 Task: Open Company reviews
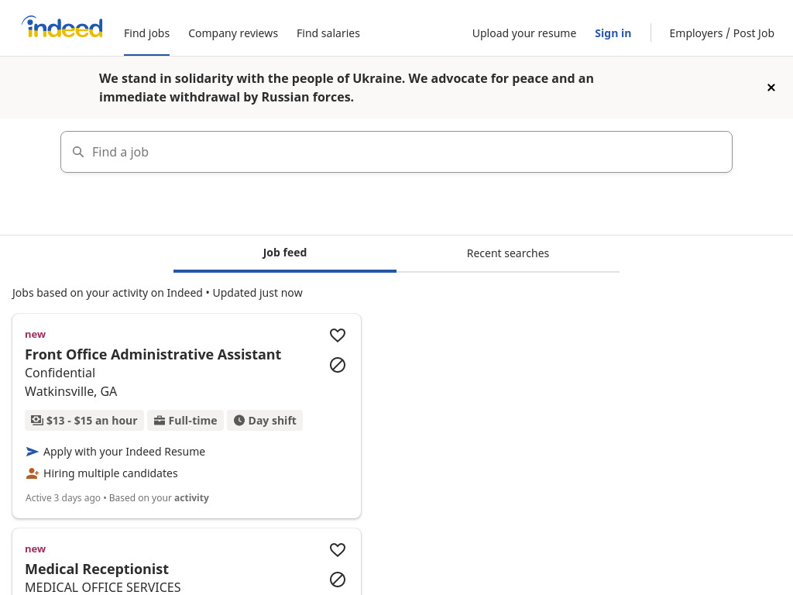[233, 33]
